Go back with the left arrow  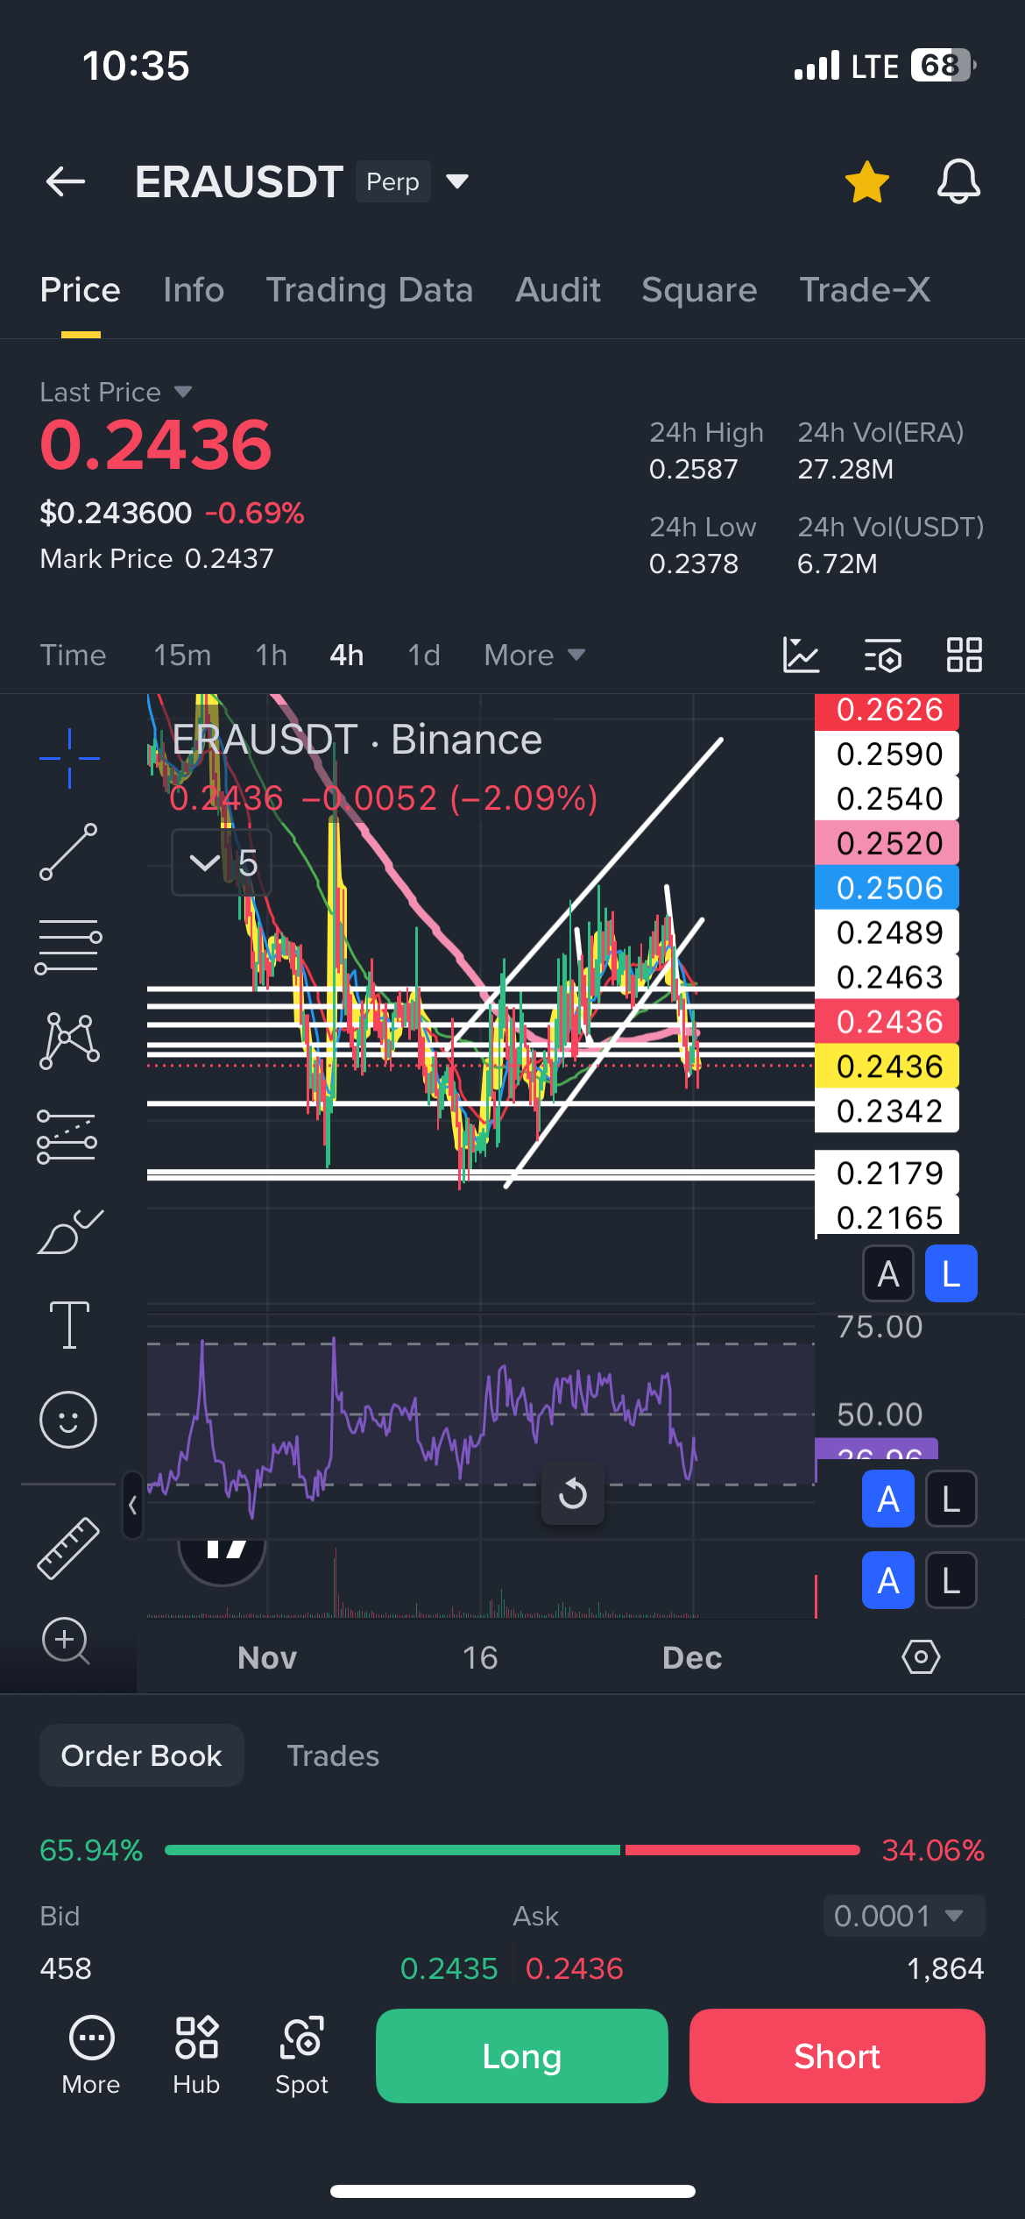coord(66,181)
